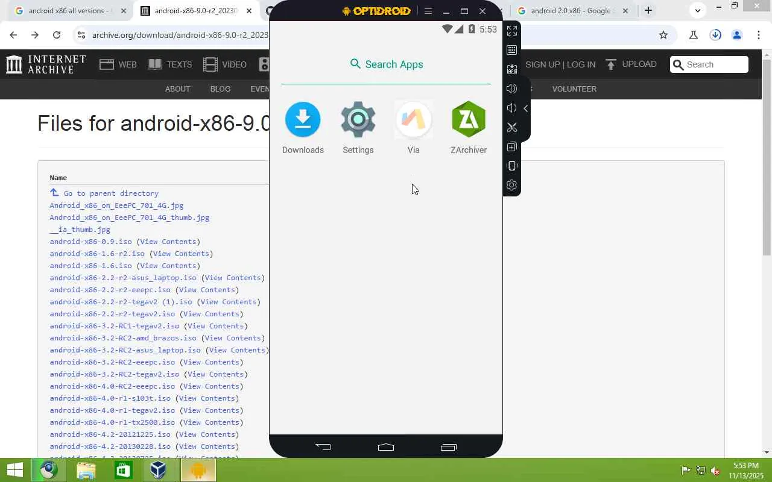Click the Internet Archive Search box
Image resolution: width=772 pixels, height=482 pixels.
tap(709, 64)
